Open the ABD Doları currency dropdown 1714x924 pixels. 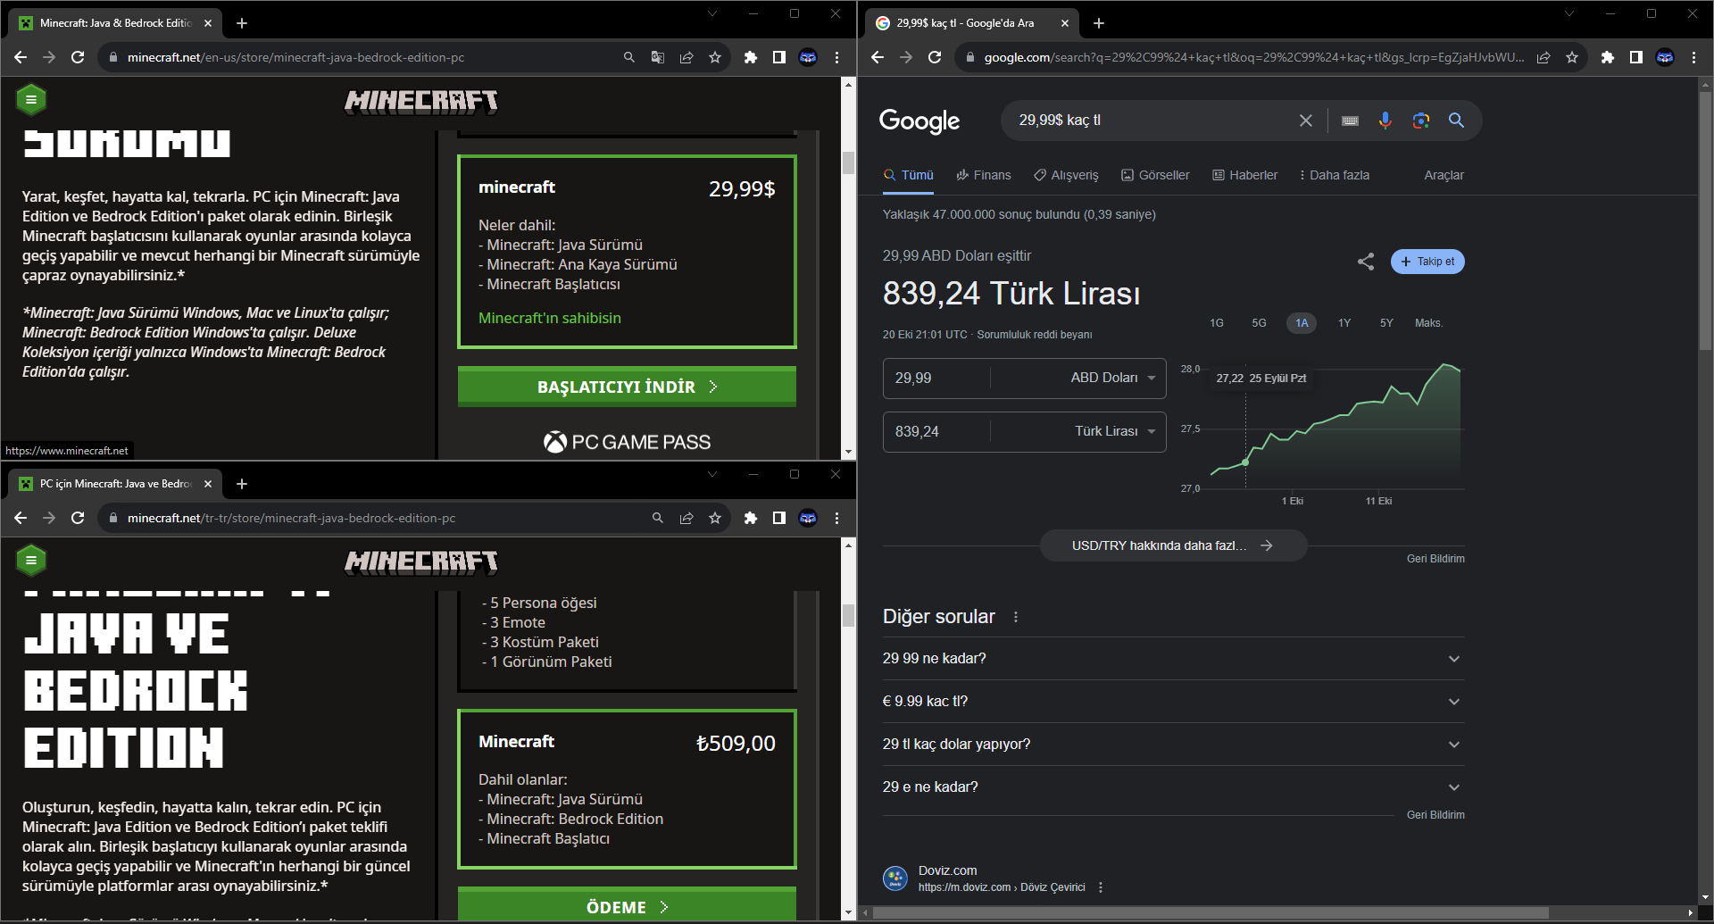coord(1113,379)
